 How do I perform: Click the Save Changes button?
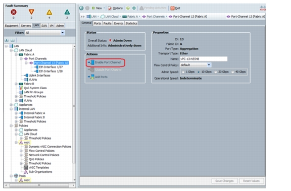pos(224,181)
